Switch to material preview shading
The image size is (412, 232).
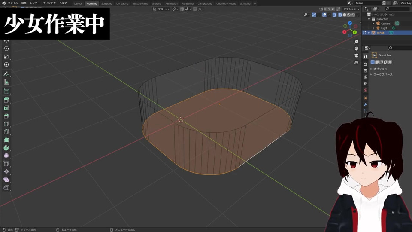(x=349, y=15)
